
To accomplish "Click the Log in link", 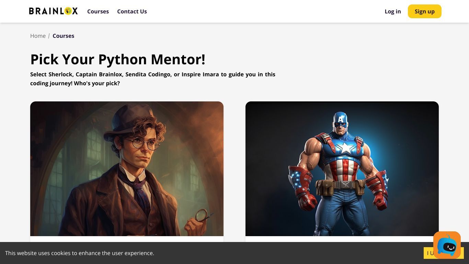I will 392,11.
